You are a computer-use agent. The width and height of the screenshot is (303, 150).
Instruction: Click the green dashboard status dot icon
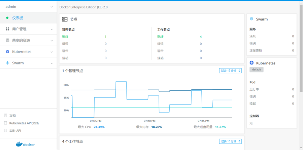coord(7,18)
